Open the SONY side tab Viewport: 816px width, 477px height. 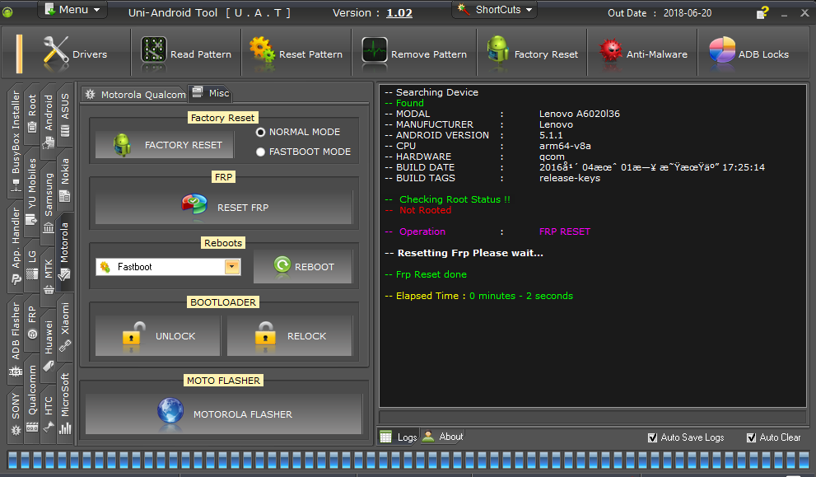(x=16, y=414)
